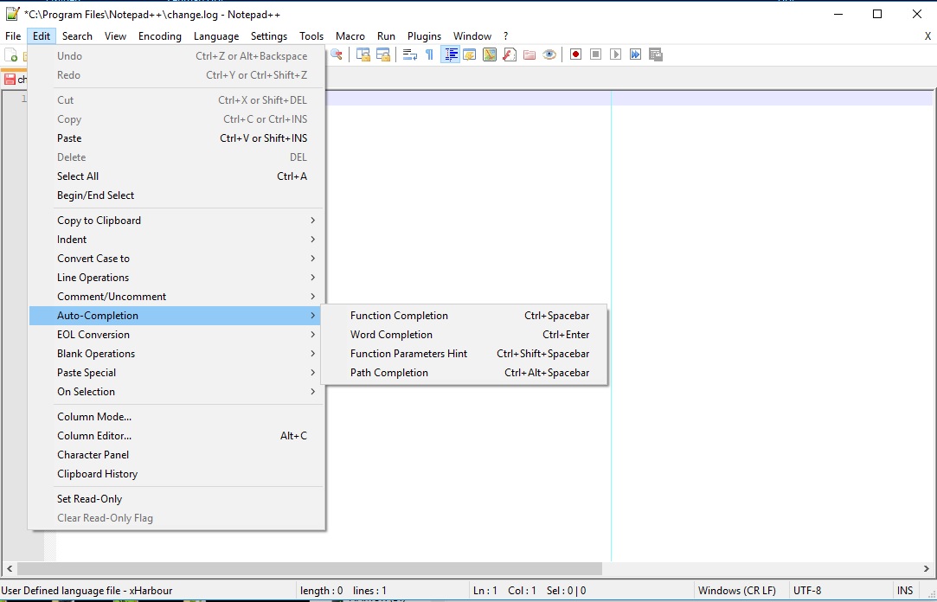This screenshot has height=602, width=937.
Task: Expand Blank Operations submenu
Action: (176, 354)
